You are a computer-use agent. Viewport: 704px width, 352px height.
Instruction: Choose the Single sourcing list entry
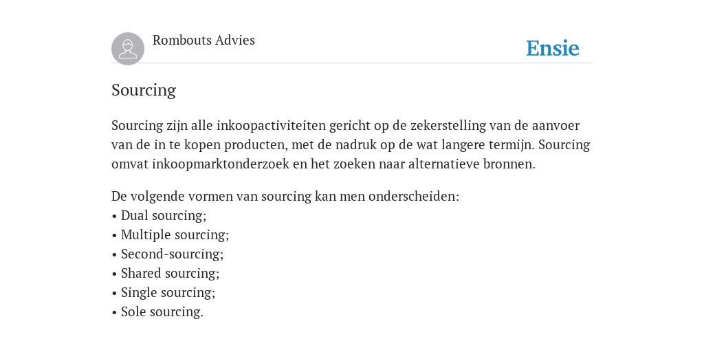click(164, 293)
